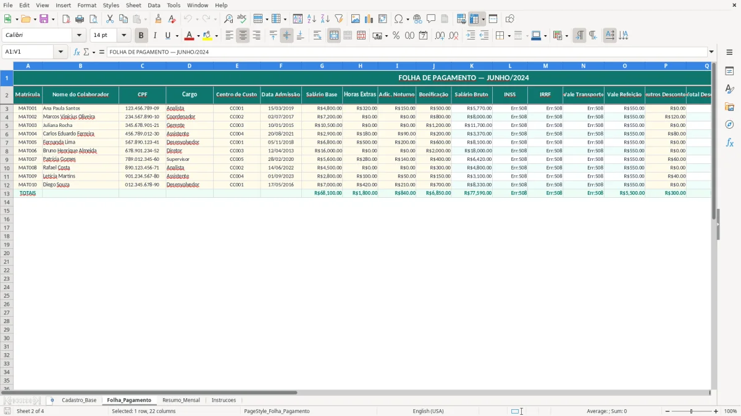Open sidebar Properties panel icon

click(x=729, y=71)
